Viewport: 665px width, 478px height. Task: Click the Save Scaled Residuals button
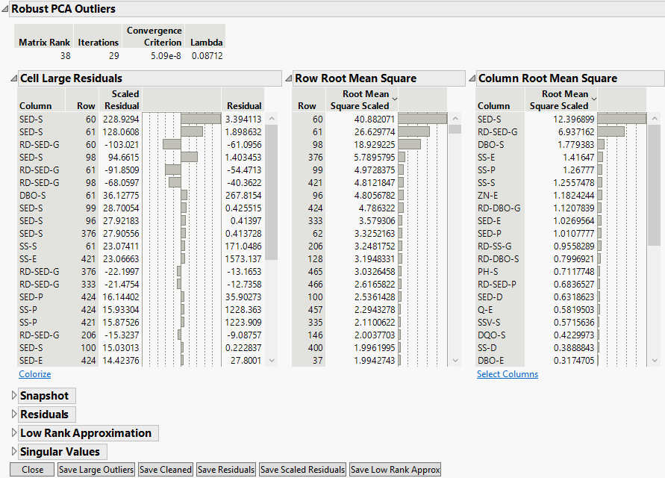click(302, 469)
